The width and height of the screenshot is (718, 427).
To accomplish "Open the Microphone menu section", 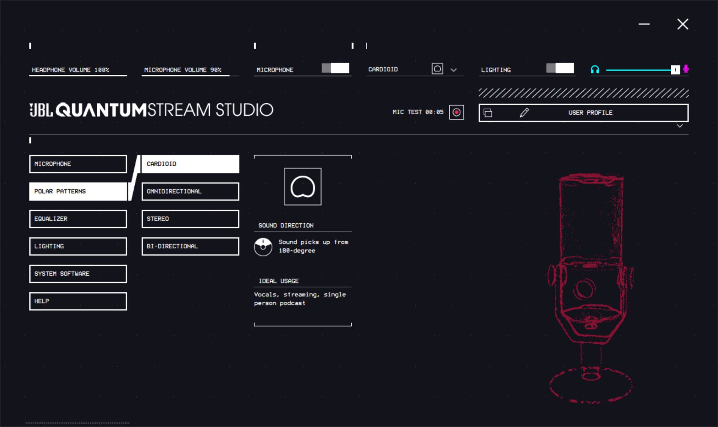I will click(78, 164).
